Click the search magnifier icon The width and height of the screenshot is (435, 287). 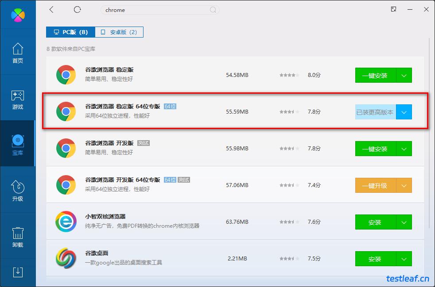(213, 10)
